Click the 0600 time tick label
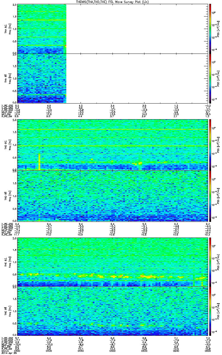222x355 pixels. coord(207,351)
